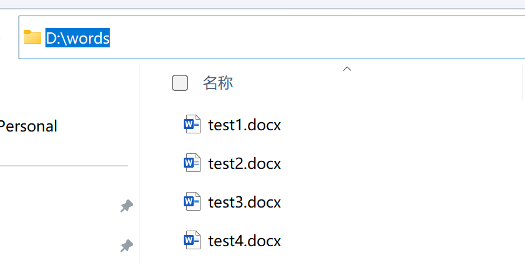Viewport: 525px width, 263px height.
Task: Click the 名称 column's right edge divider
Action: coord(523,83)
